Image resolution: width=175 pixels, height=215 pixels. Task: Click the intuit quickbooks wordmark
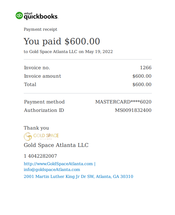click(41, 16)
